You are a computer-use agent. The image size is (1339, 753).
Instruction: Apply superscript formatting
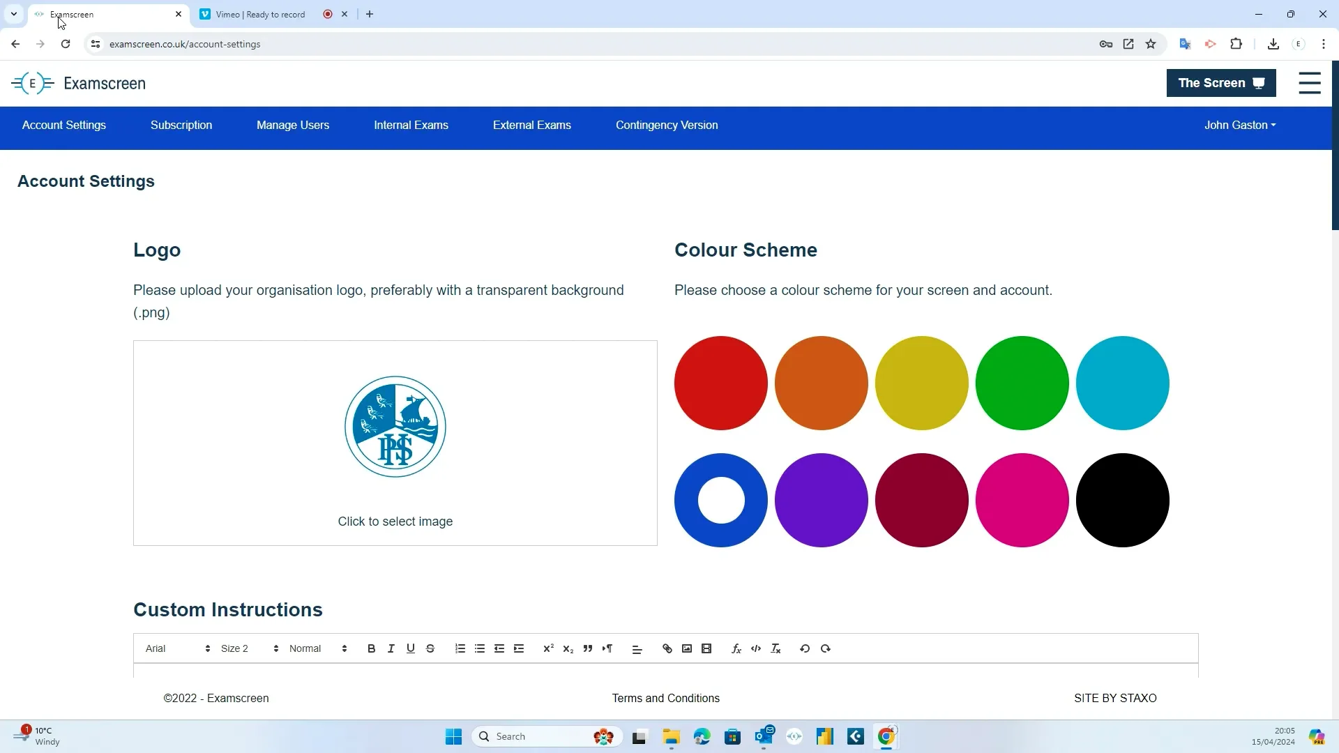point(548,649)
